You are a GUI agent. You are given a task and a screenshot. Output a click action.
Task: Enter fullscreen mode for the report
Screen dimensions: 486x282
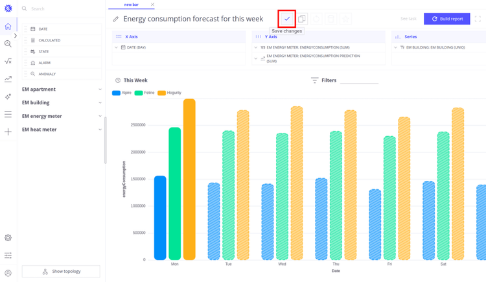[x=478, y=19]
